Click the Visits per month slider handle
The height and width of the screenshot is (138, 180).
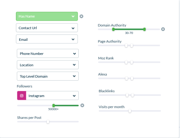130,111
